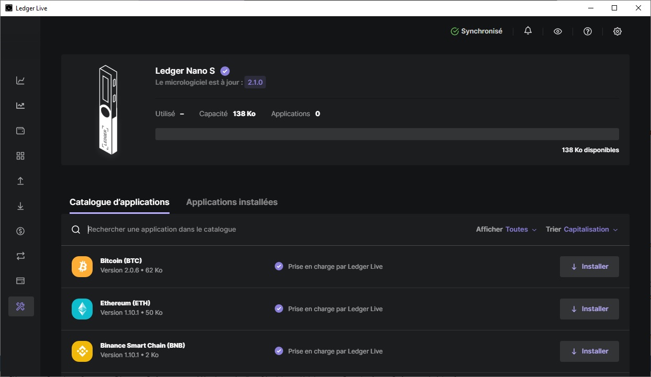The width and height of the screenshot is (651, 377).
Task: Click the search magnifier icon
Action: (x=76, y=230)
